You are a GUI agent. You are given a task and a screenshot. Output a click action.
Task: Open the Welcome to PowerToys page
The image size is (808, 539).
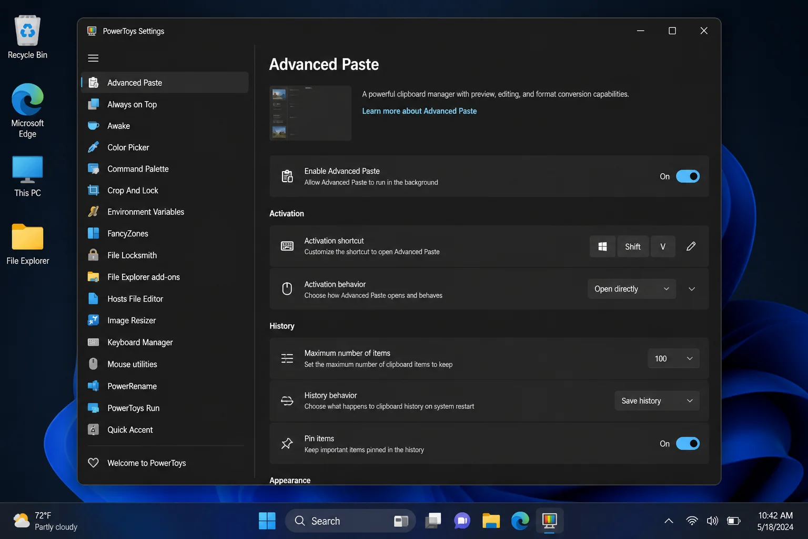point(165,463)
